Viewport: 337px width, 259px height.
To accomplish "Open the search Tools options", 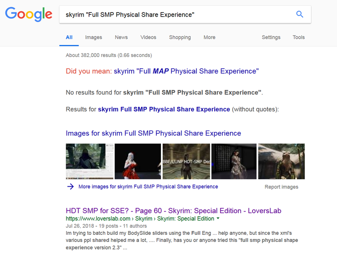I will tap(298, 37).
